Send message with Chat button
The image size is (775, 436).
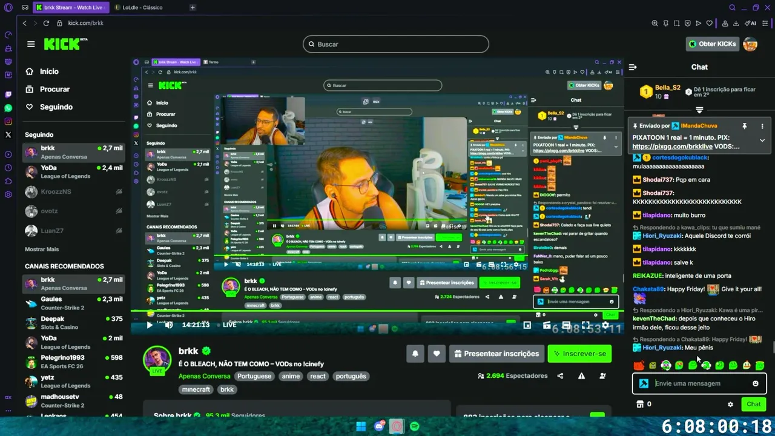pyautogui.click(x=754, y=404)
